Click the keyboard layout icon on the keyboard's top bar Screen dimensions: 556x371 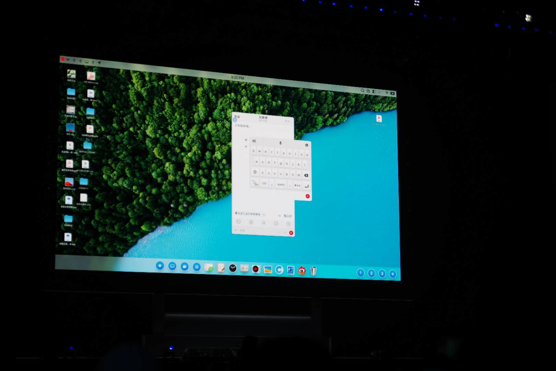coord(254,141)
